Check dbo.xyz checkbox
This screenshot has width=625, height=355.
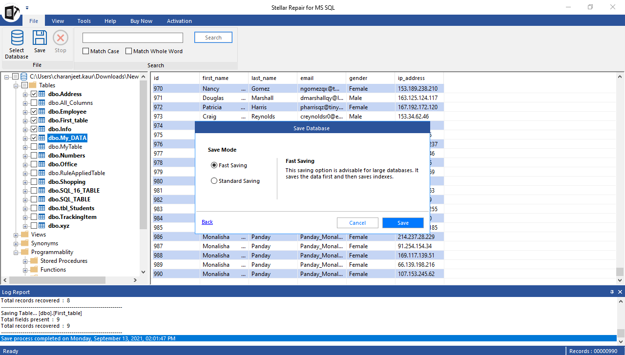[34, 226]
